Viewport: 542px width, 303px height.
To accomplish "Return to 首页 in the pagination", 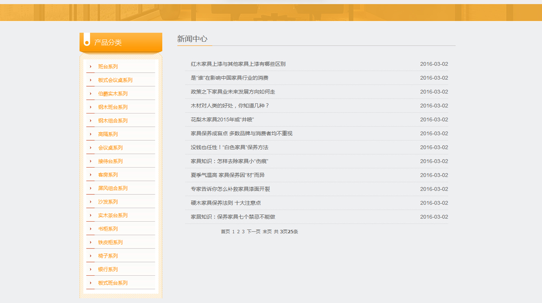I will pyautogui.click(x=225, y=232).
